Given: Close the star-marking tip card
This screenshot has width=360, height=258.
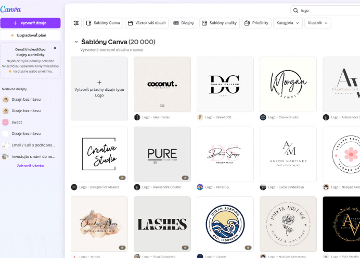Looking at the screenshot, I should tap(55, 48).
